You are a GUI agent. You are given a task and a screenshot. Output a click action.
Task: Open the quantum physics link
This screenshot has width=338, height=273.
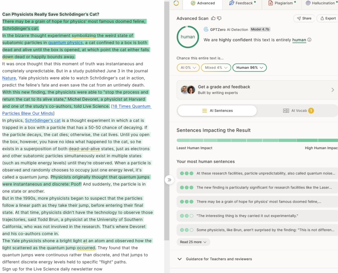65,43
